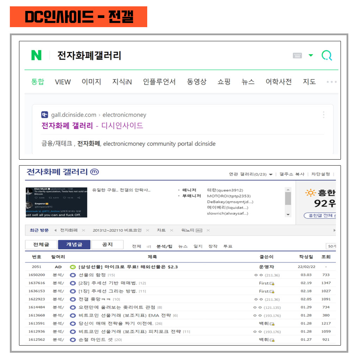Open the vertical dots menu on search result
Image resolution: width=355 pixels, height=353 pixels.
(x=324, y=114)
